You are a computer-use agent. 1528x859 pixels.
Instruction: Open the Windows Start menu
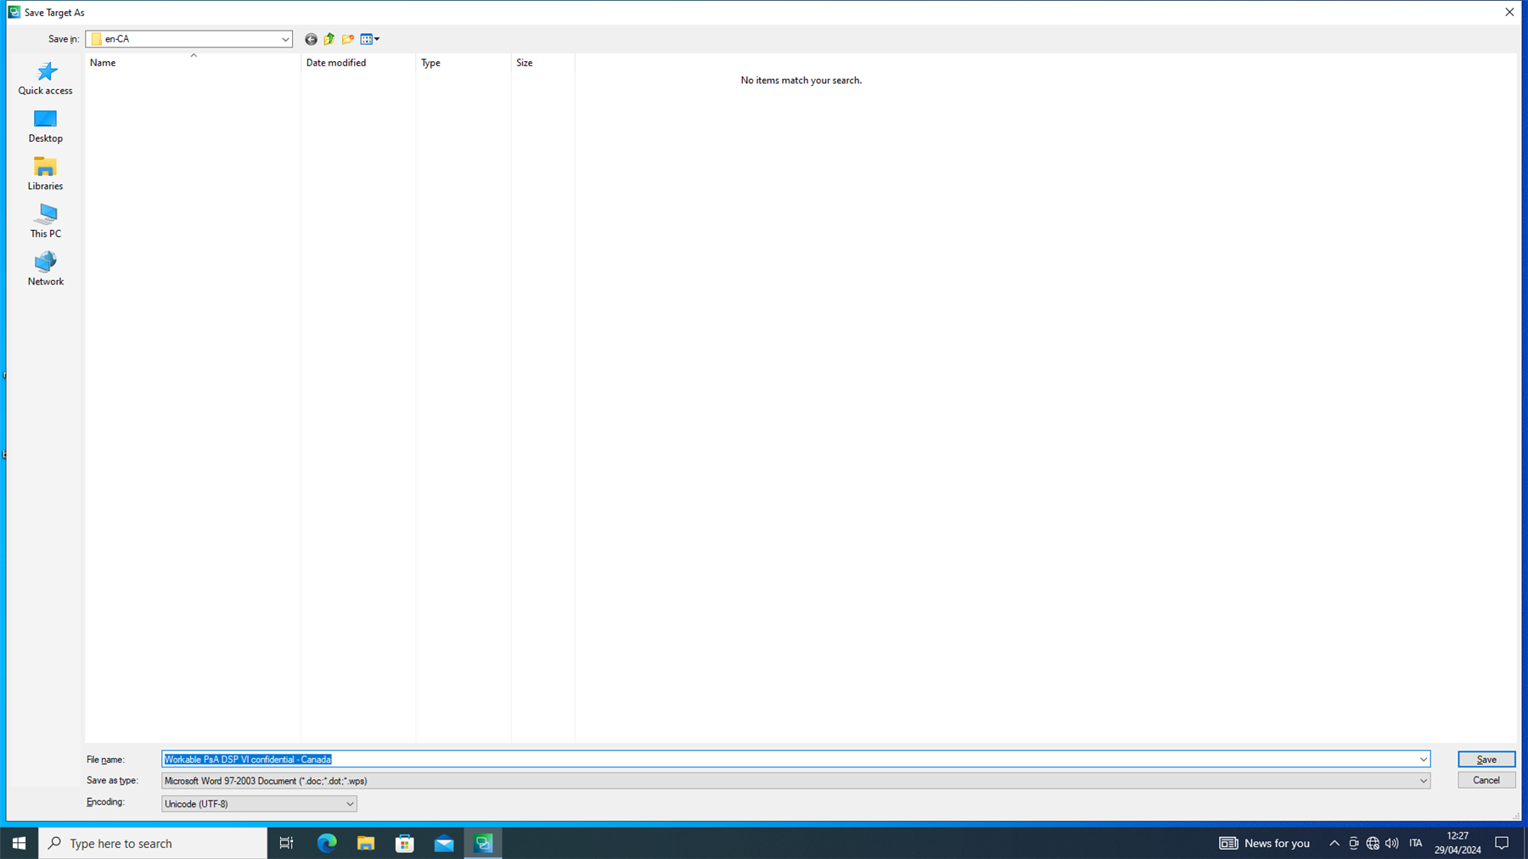(x=19, y=843)
